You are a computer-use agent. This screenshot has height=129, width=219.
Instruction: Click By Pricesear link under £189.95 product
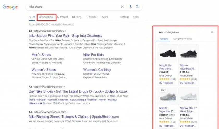(x=188, y=83)
